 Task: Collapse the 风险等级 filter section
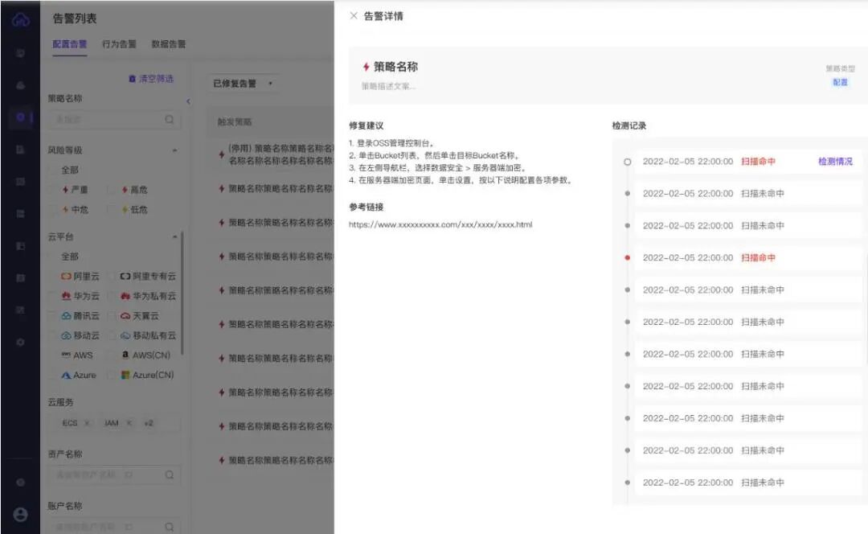point(175,149)
